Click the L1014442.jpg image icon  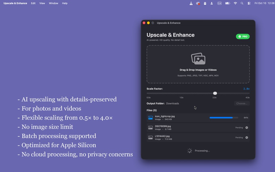[150, 138]
